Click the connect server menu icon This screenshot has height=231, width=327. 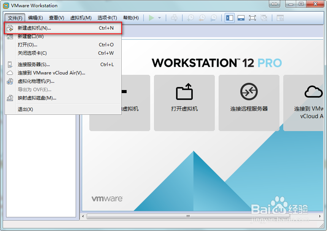coord(10,65)
